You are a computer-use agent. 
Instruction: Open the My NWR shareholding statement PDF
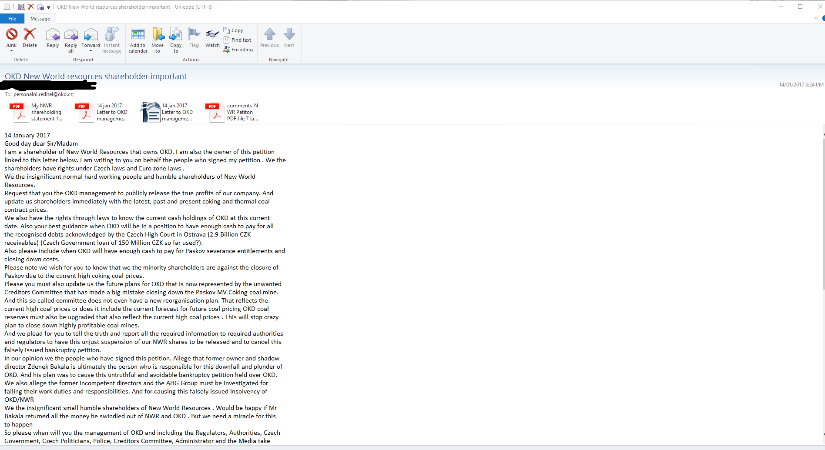[37, 112]
